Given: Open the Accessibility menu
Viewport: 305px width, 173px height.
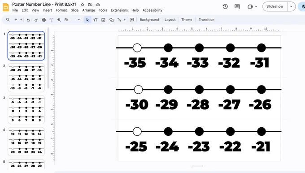Looking at the screenshot, I should pyautogui.click(x=152, y=10).
